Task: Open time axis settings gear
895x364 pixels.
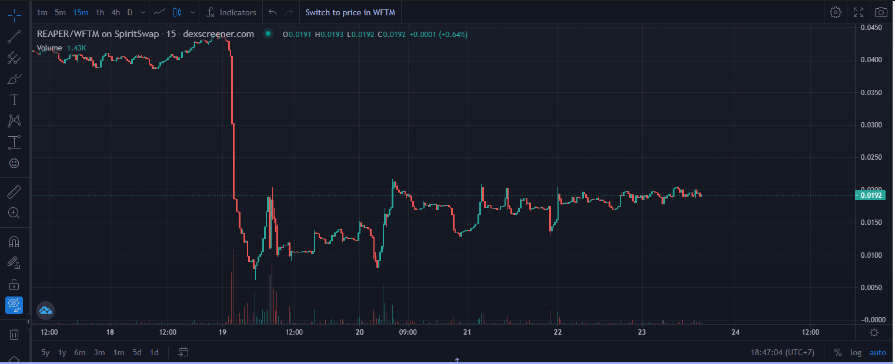Action: coord(874,333)
